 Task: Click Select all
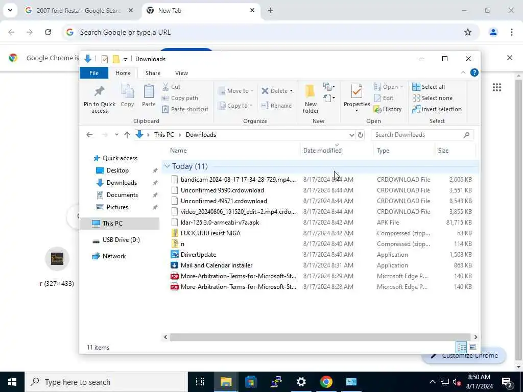click(429, 87)
